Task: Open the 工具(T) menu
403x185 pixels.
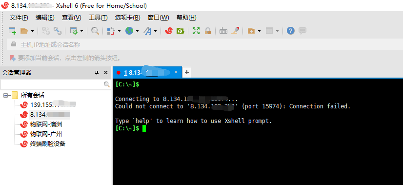Action: [x=98, y=18]
